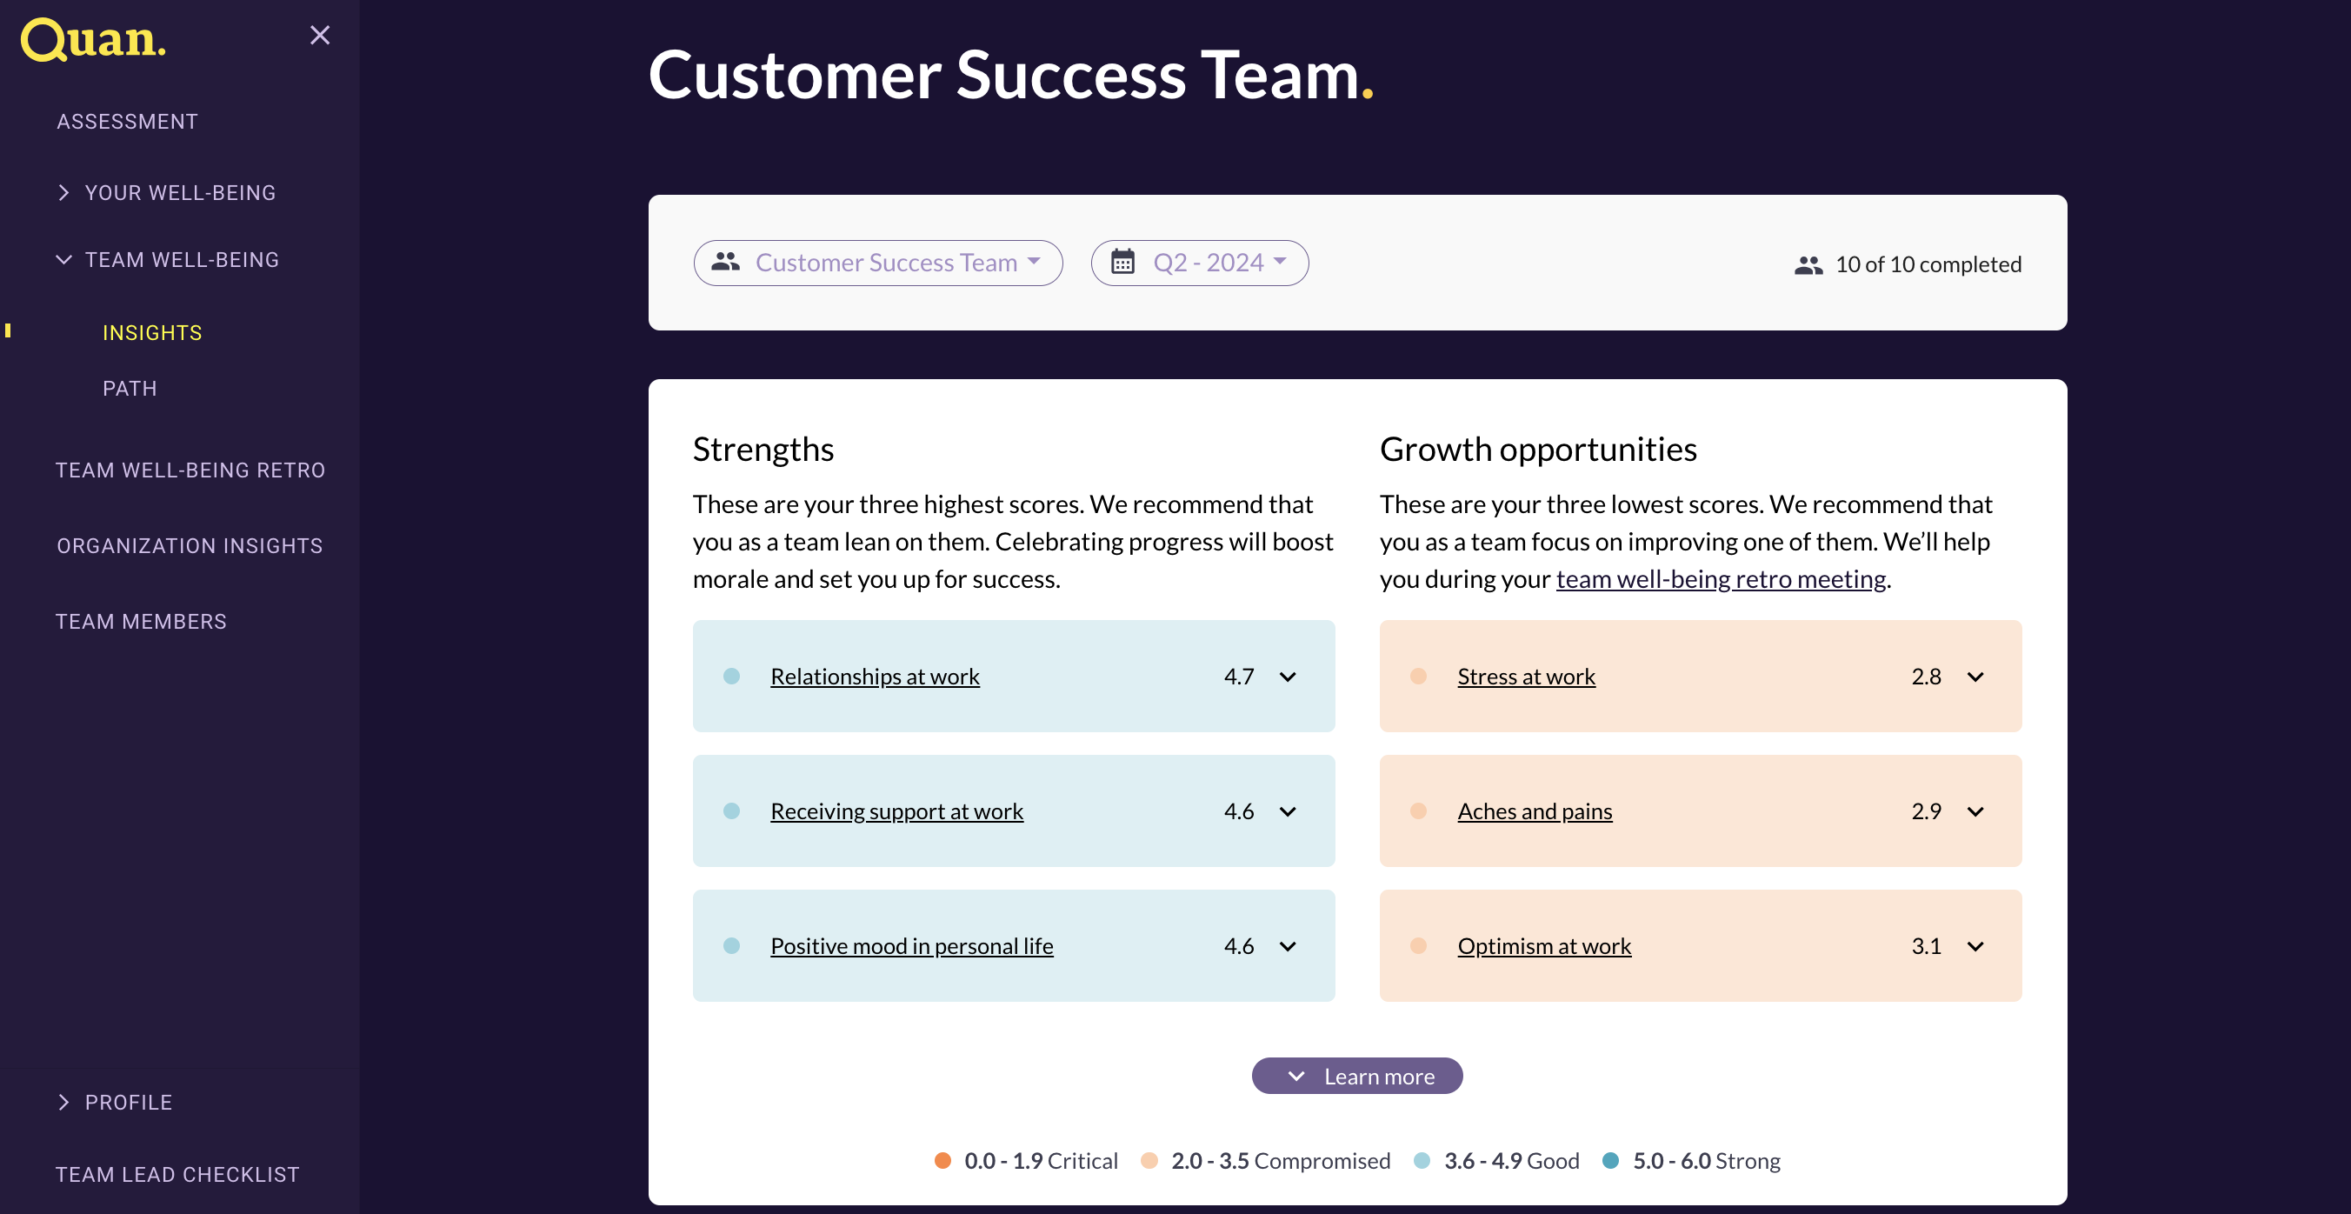Click the calendar icon in quarter selector
The height and width of the screenshot is (1214, 2351).
(1122, 262)
